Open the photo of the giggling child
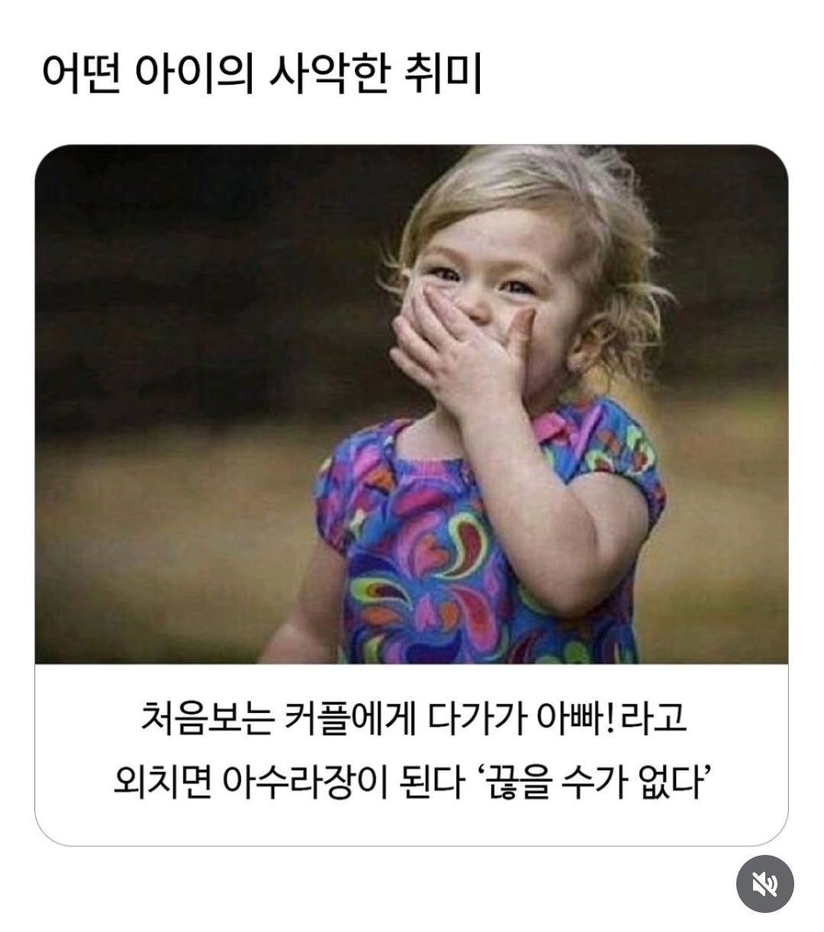This screenshot has height=932, width=824. 411,404
